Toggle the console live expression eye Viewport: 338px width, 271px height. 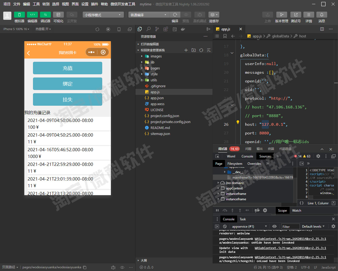[274, 227]
